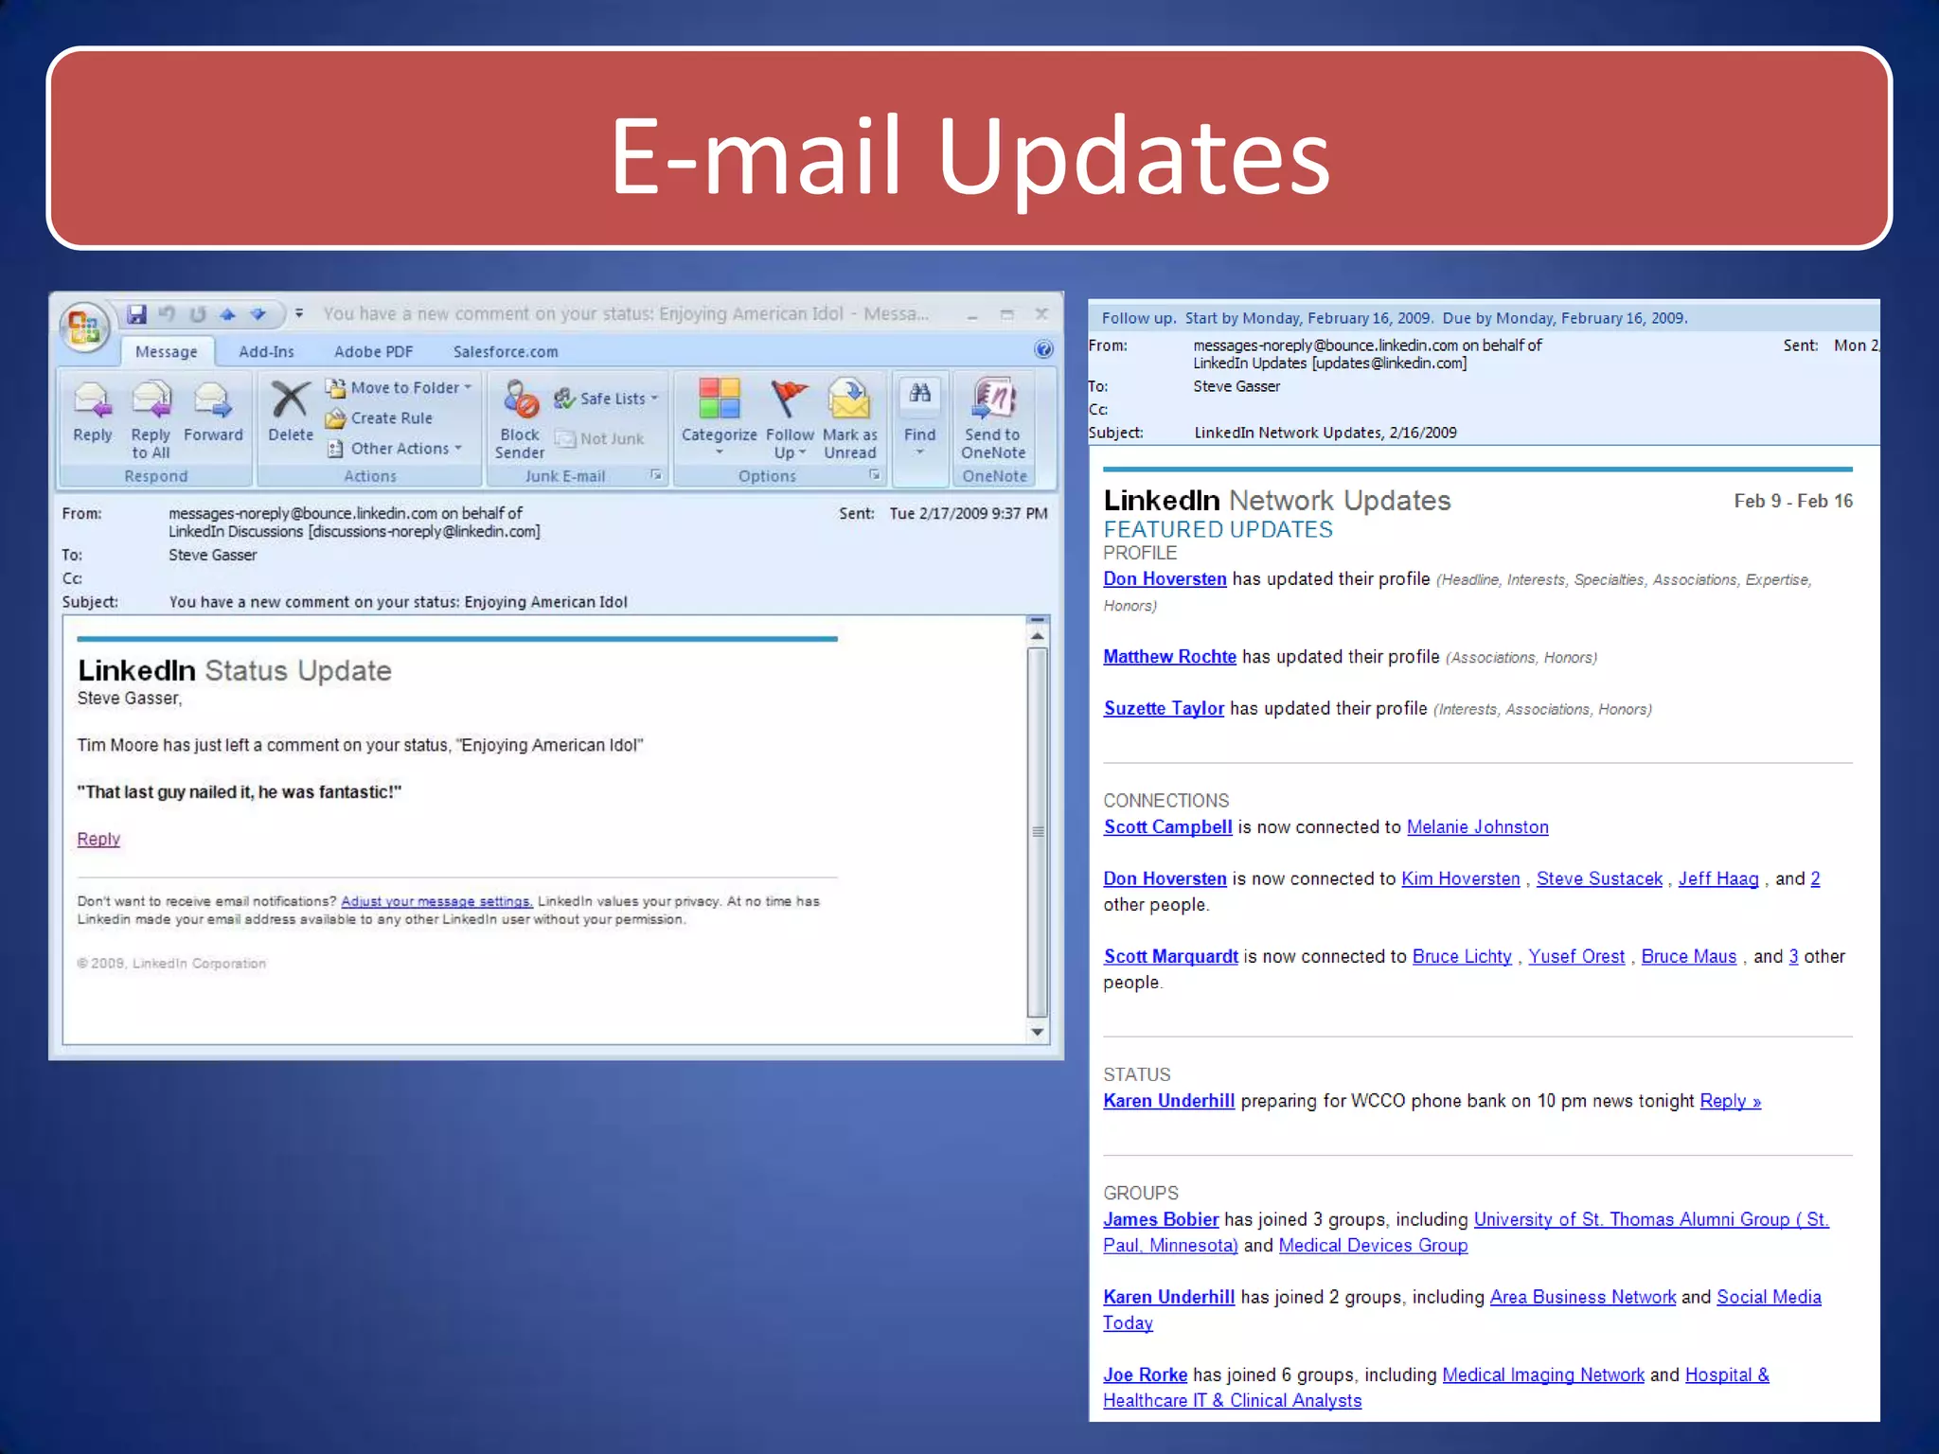Open the Don Hoversten profile update link
Image resolution: width=1939 pixels, height=1454 pixels.
click(1165, 579)
